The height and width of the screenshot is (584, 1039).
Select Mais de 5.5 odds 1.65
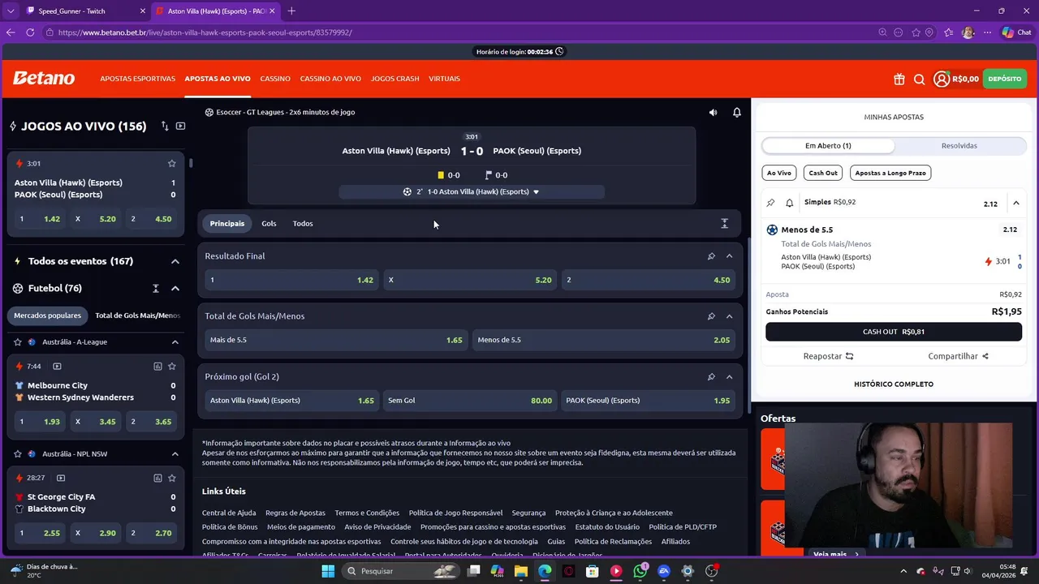[335, 340]
